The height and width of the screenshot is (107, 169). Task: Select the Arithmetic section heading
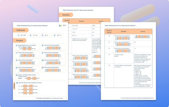click(x=21, y=30)
